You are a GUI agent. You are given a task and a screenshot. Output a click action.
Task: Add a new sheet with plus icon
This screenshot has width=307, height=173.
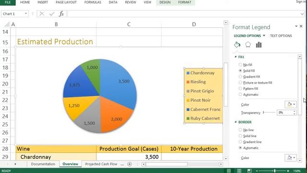tap(130, 164)
